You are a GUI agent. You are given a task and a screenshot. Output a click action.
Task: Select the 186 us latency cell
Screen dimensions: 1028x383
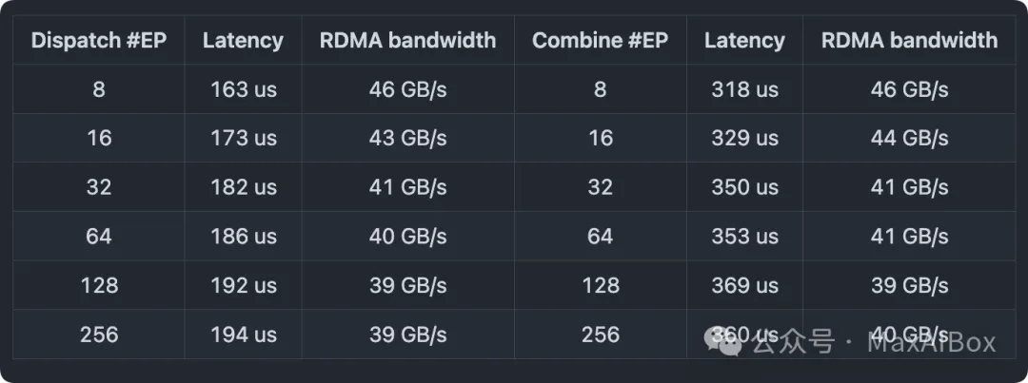(243, 236)
